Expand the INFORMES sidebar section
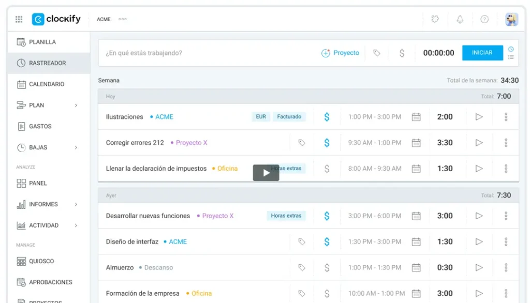Viewport: 530px width, 303px height. (76, 204)
